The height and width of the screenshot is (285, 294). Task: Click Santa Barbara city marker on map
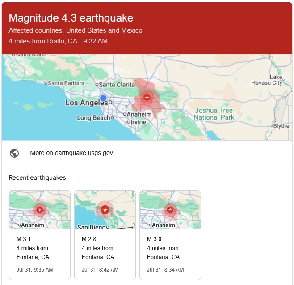pyautogui.click(x=46, y=83)
